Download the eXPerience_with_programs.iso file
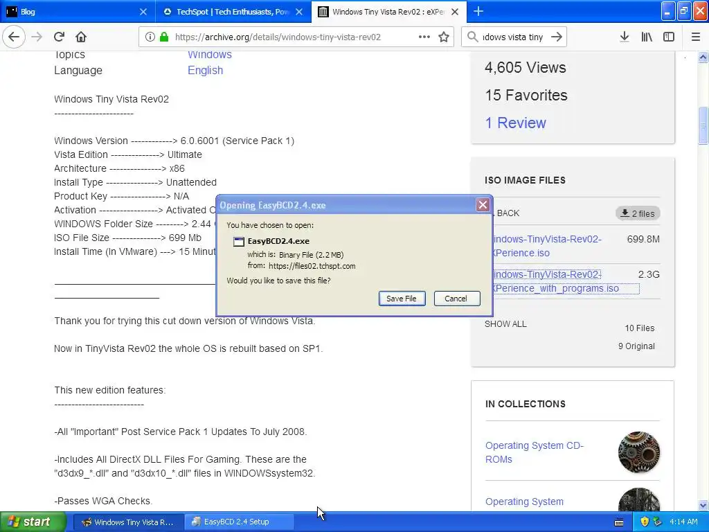Image resolution: width=709 pixels, height=532 pixels. pyautogui.click(x=565, y=281)
